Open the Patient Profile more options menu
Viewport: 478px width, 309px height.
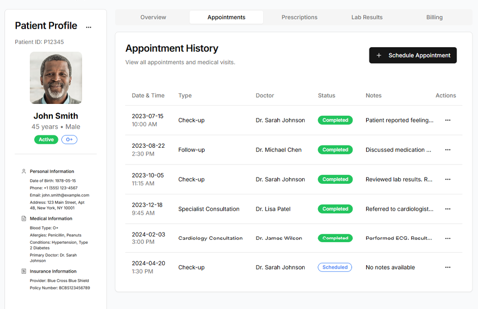pos(88,27)
